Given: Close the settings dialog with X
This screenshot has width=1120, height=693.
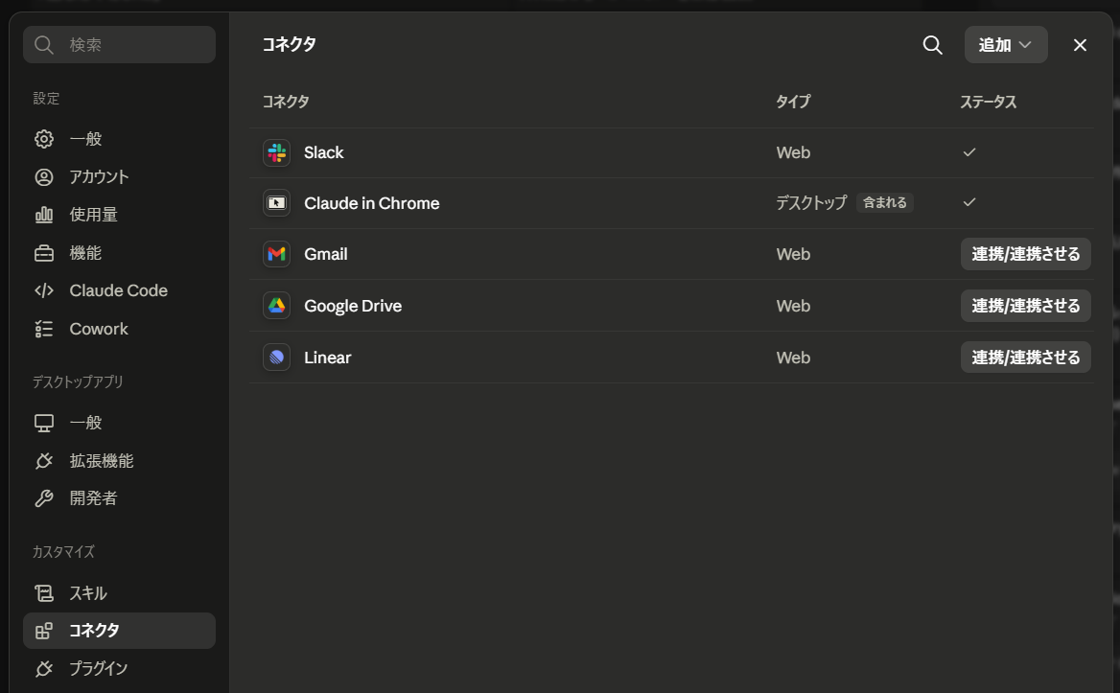Looking at the screenshot, I should (x=1080, y=45).
